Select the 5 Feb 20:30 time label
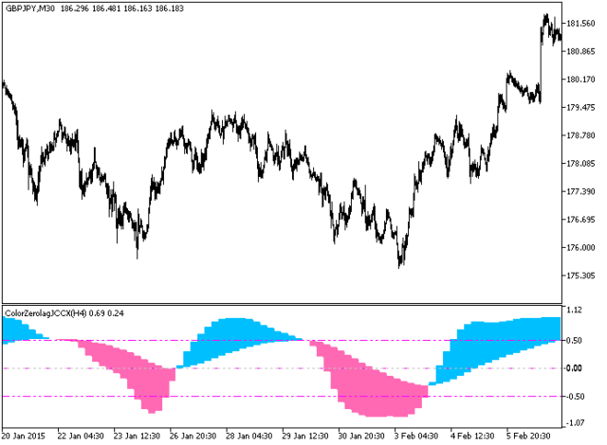Viewport: 607px width, 445px height. pyautogui.click(x=527, y=436)
